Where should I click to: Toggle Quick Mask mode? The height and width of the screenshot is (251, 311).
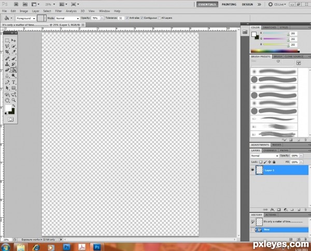(x=10, y=120)
